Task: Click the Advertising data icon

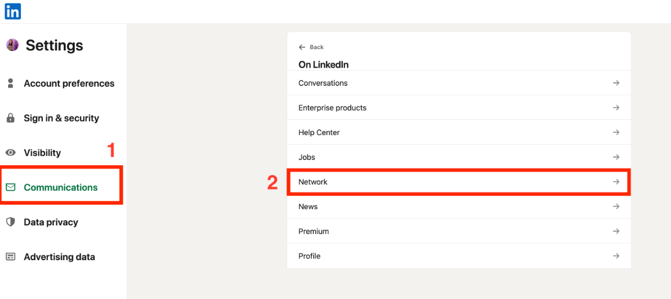Action: (x=10, y=257)
